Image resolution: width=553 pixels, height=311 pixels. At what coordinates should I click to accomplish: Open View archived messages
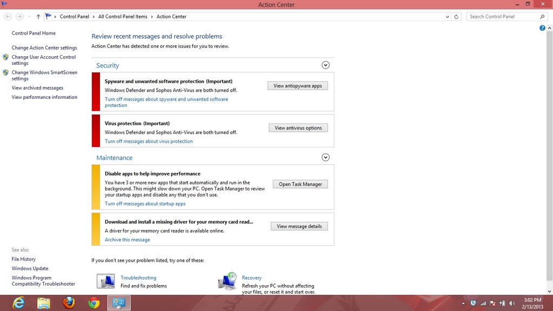(x=37, y=88)
